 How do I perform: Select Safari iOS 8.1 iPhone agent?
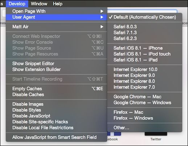144,48
